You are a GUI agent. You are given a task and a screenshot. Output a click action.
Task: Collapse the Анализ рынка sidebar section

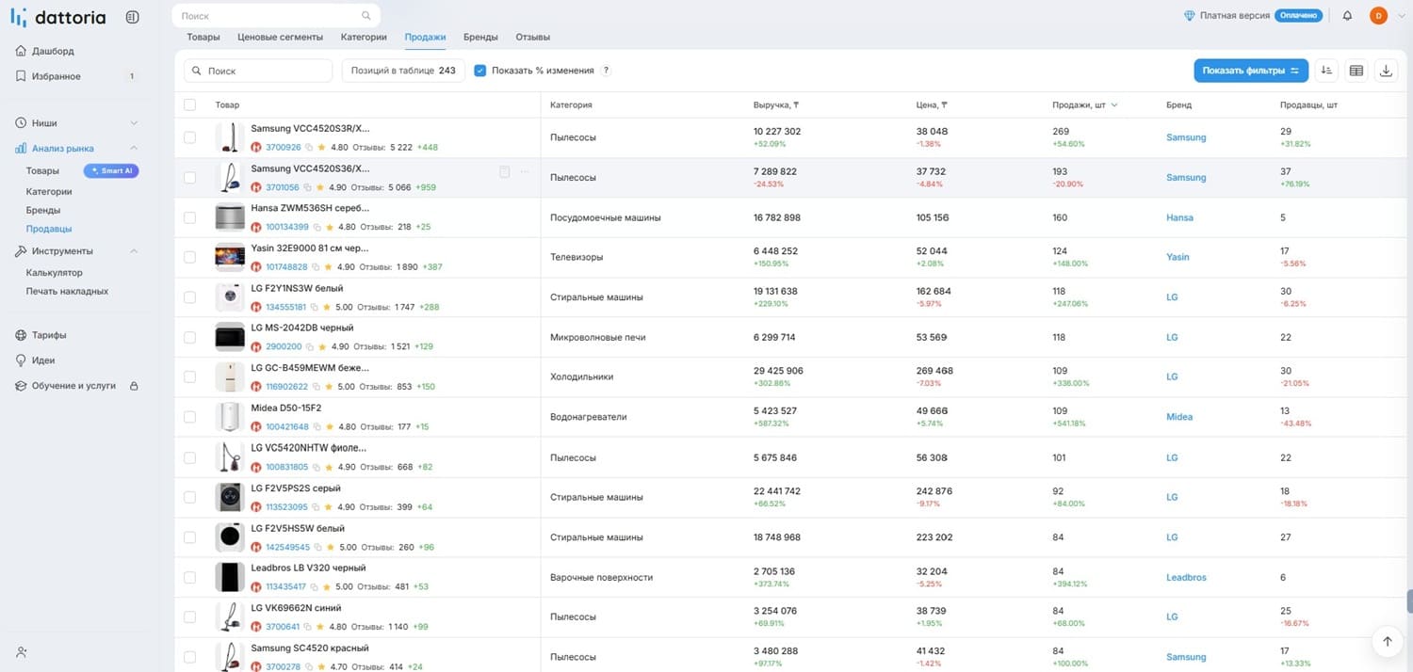point(133,149)
